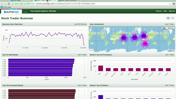Click the tallest bar in Week's Top 10 Purchasers
176x99 pixels.
click(101, 68)
